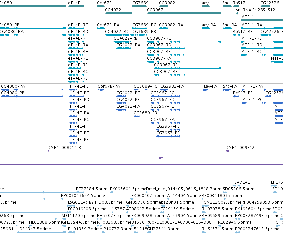Click transcript eIF-4E-RI

pyautogui.click(x=75, y=42)
